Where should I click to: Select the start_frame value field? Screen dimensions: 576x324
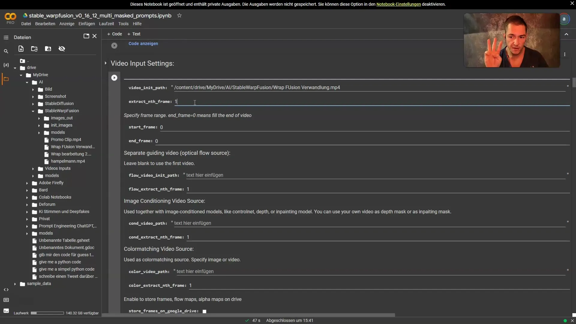[162, 127]
